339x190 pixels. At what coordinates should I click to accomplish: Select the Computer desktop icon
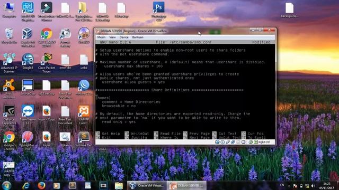click(x=9, y=10)
